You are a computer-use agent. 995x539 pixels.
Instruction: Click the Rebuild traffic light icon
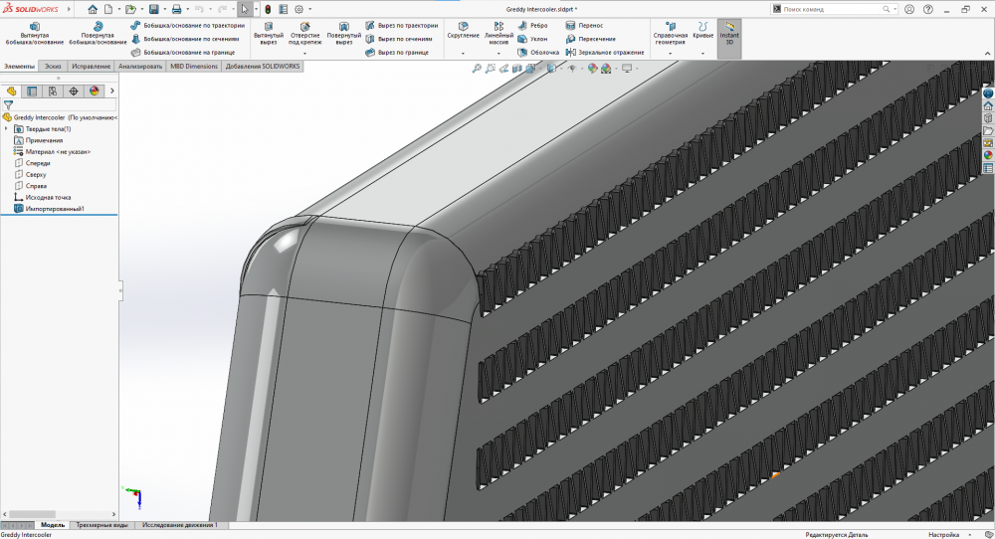(x=268, y=9)
